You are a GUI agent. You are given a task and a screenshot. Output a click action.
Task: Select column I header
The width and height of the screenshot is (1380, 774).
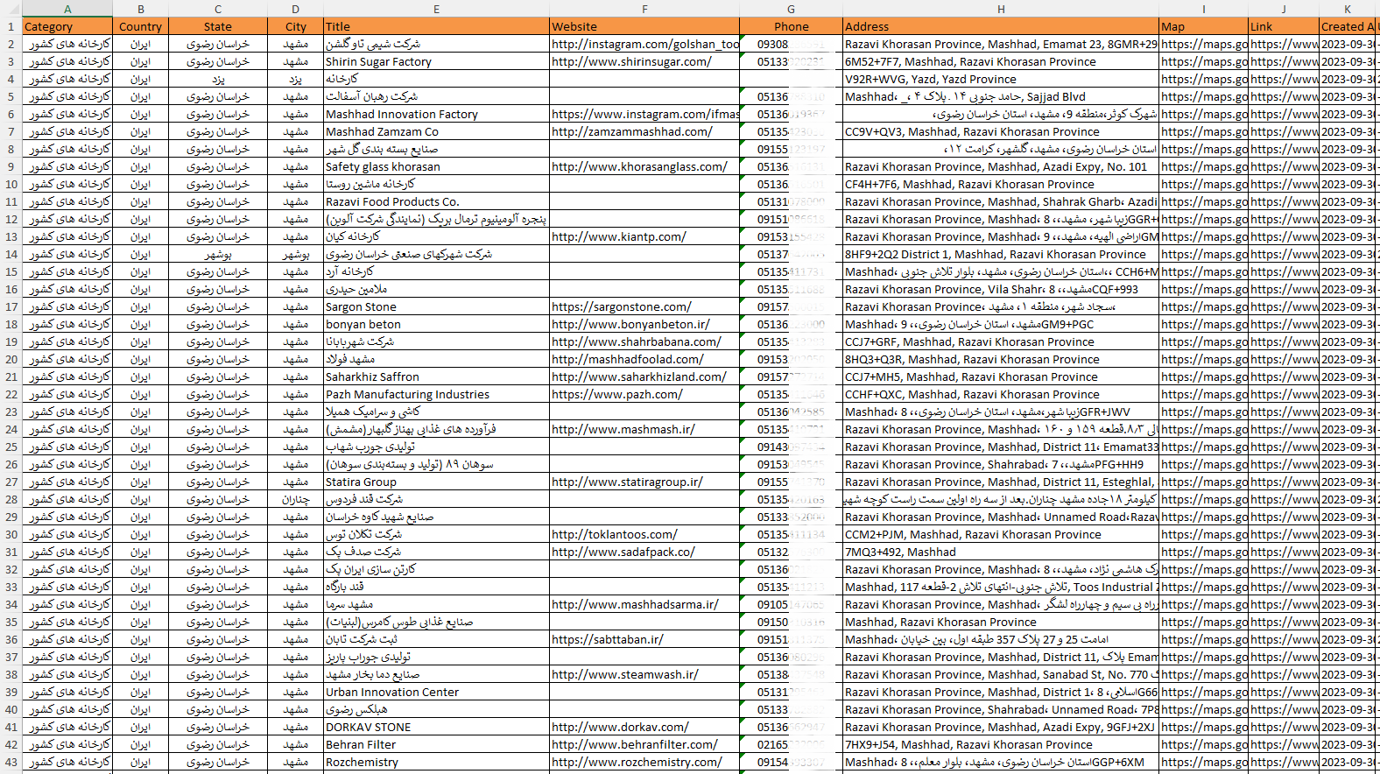pyautogui.click(x=1203, y=9)
